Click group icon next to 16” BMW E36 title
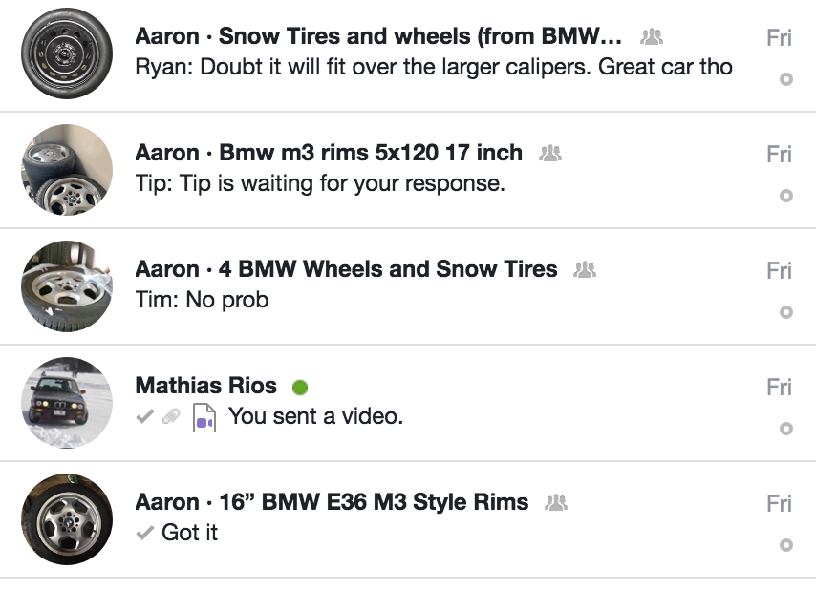 [x=555, y=502]
